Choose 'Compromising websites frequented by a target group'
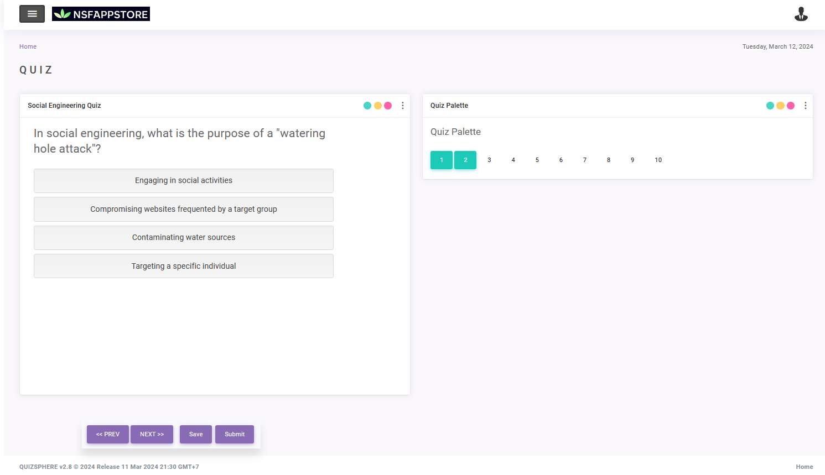The height and width of the screenshot is (475, 825). point(184,209)
